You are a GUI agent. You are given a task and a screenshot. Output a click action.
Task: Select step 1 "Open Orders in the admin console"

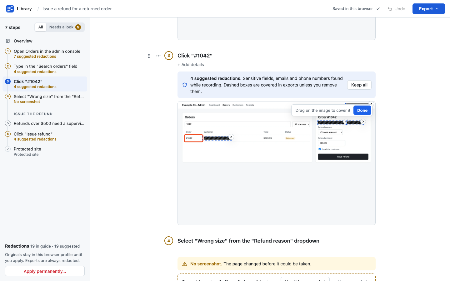click(45, 54)
